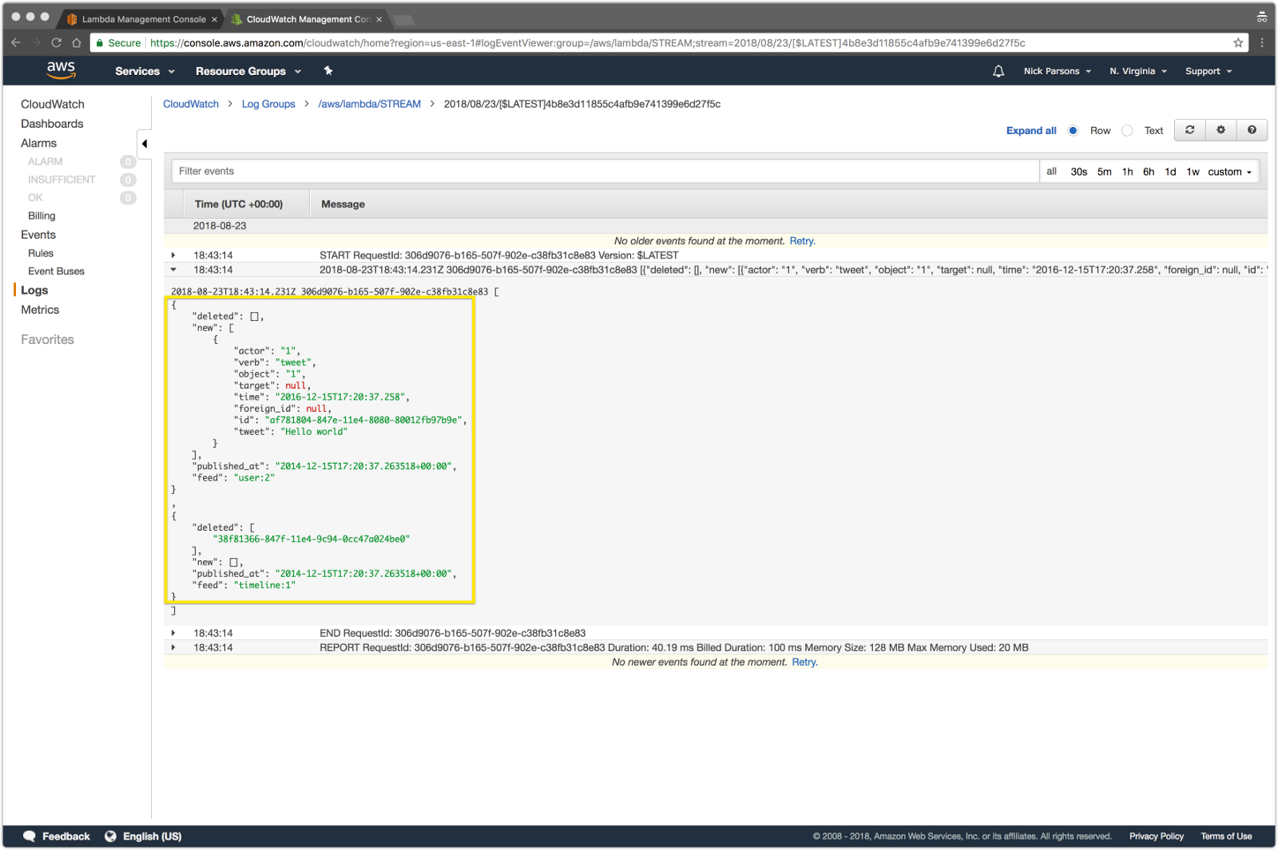Select the Text view radio button
1278x850 pixels.
click(1127, 131)
